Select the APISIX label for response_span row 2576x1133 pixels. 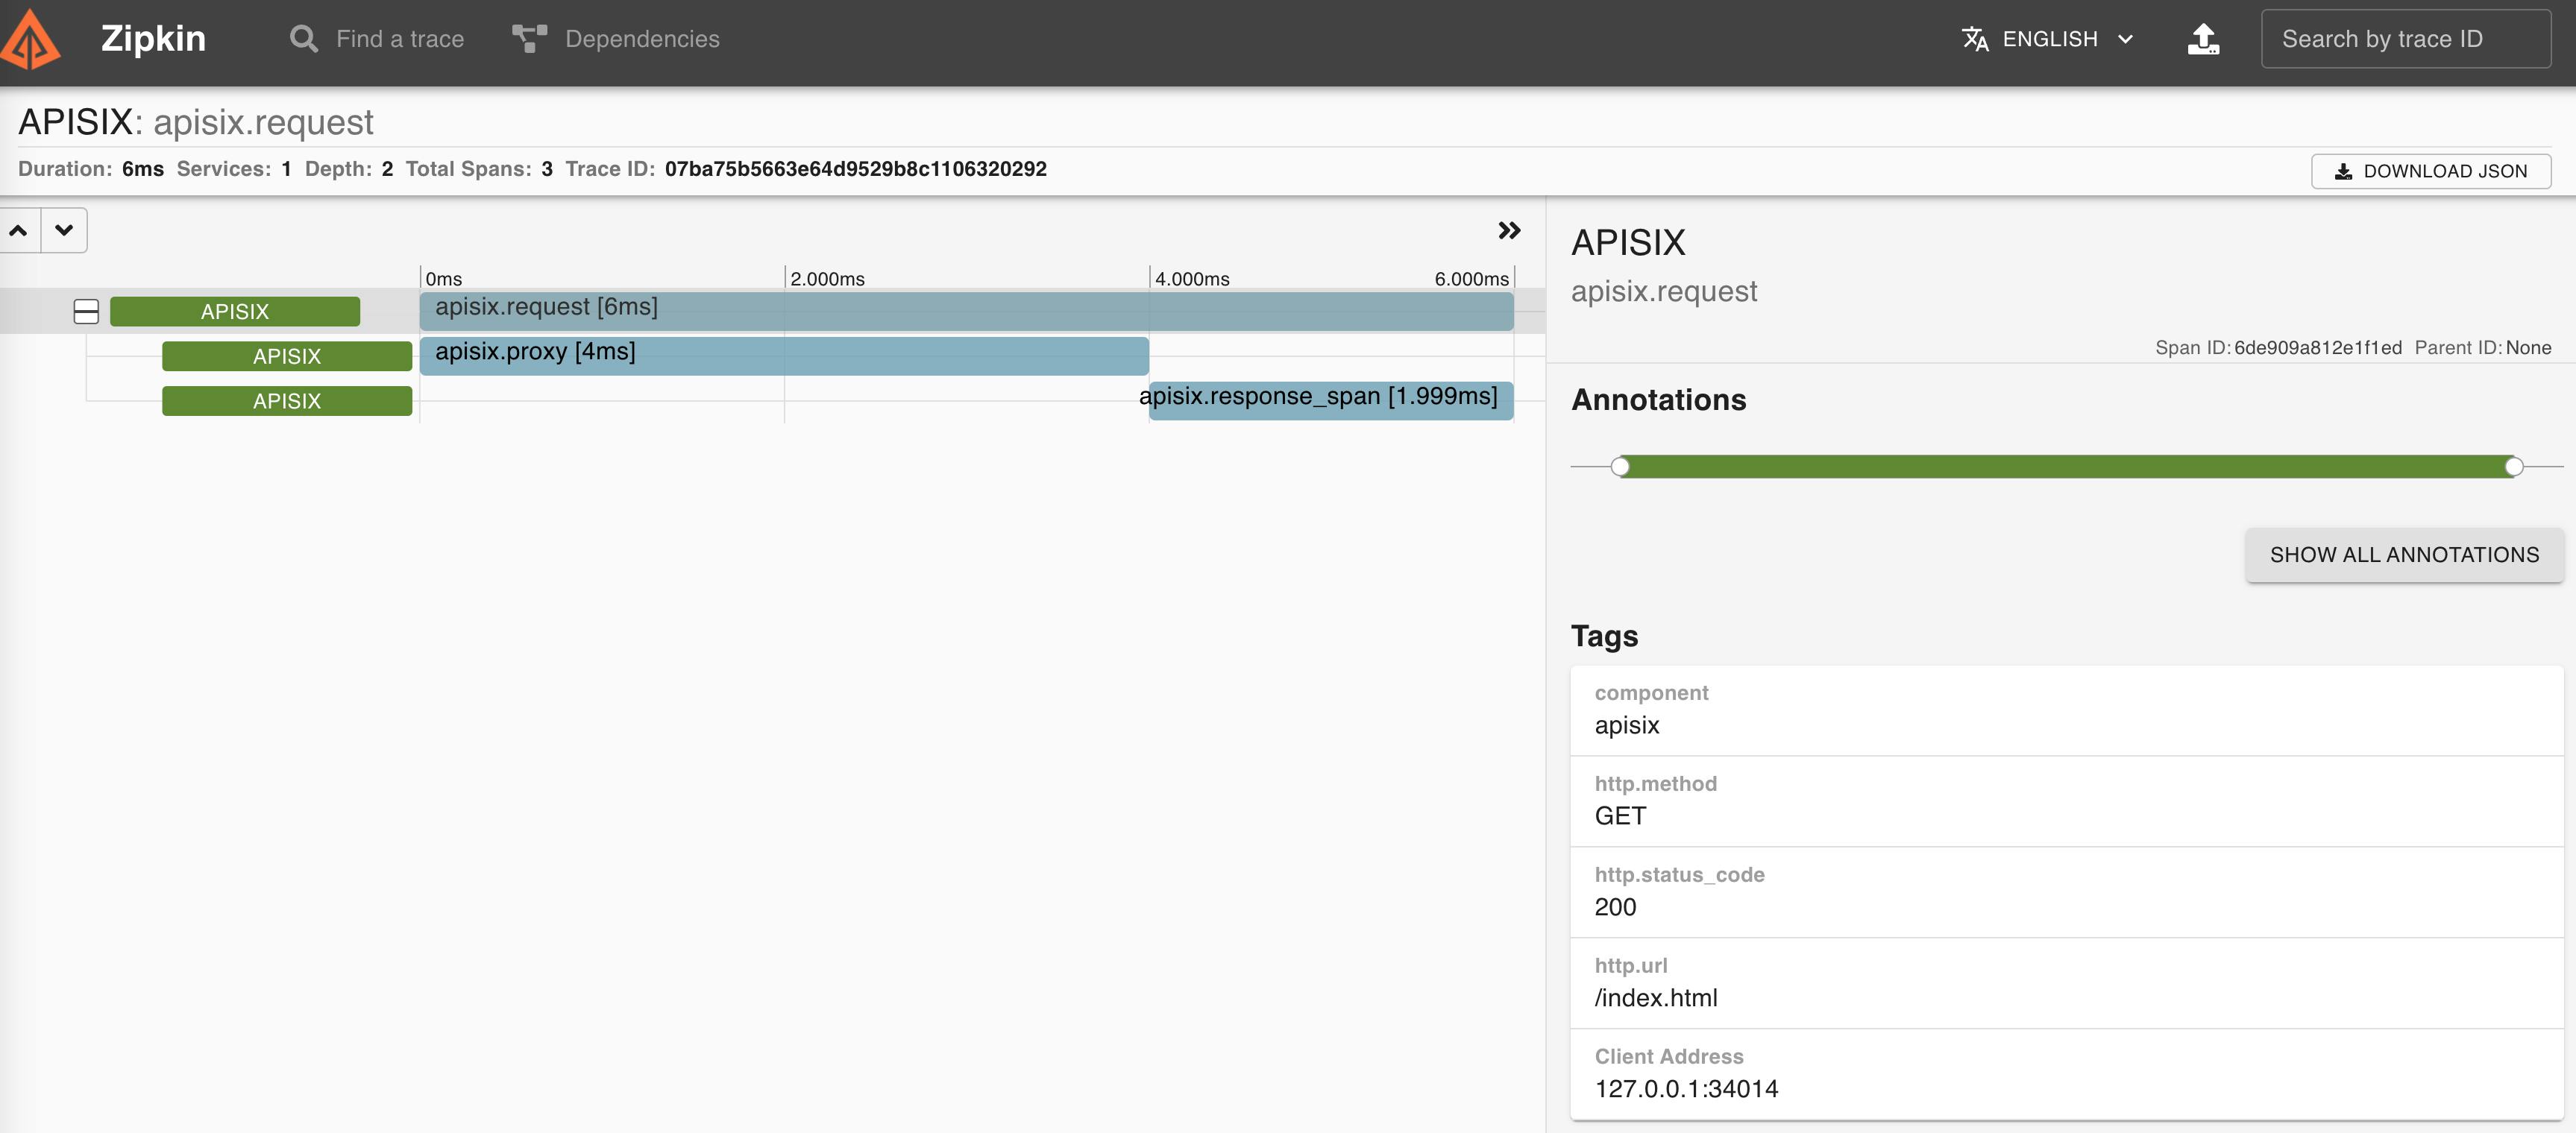click(287, 400)
